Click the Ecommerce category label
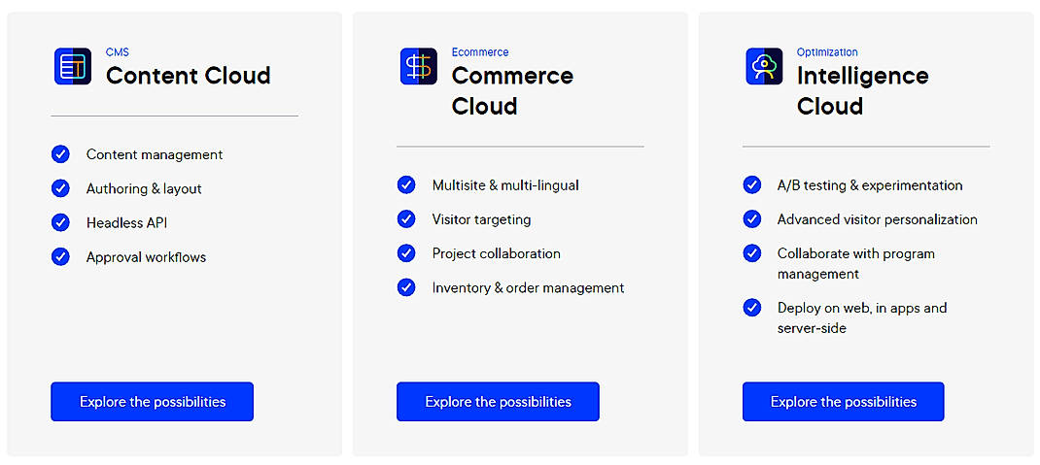The image size is (1040, 465). click(480, 52)
